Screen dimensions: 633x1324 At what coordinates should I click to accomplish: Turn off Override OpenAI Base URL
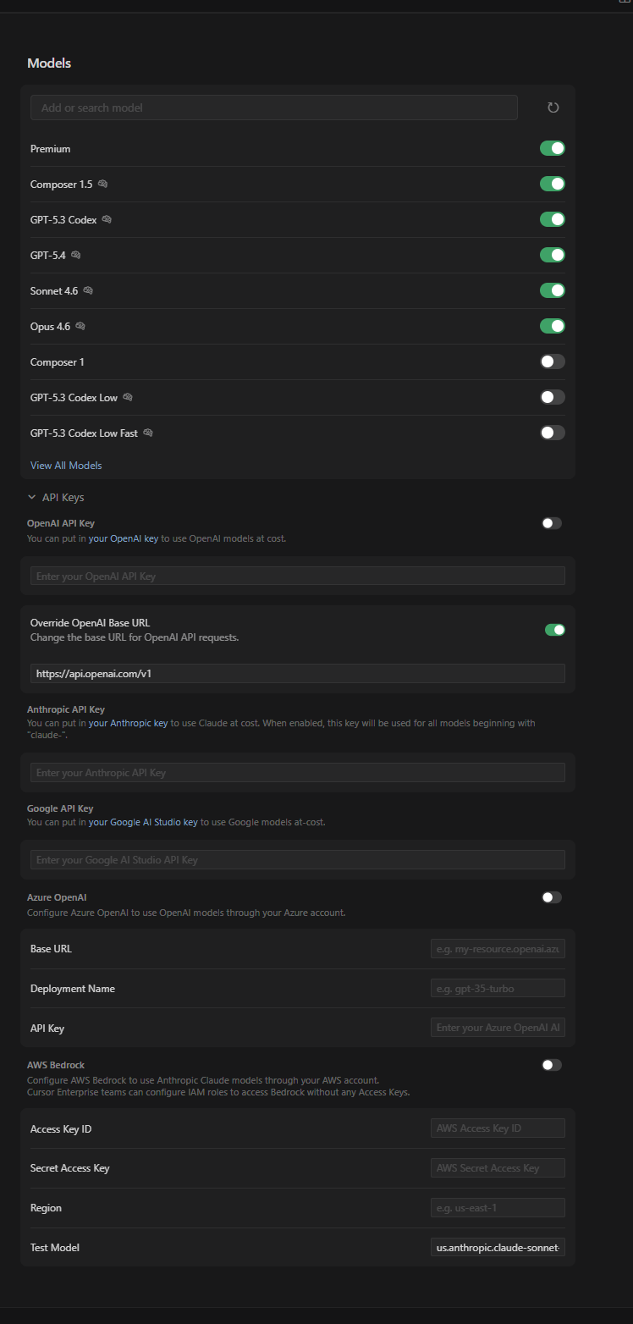pos(554,630)
